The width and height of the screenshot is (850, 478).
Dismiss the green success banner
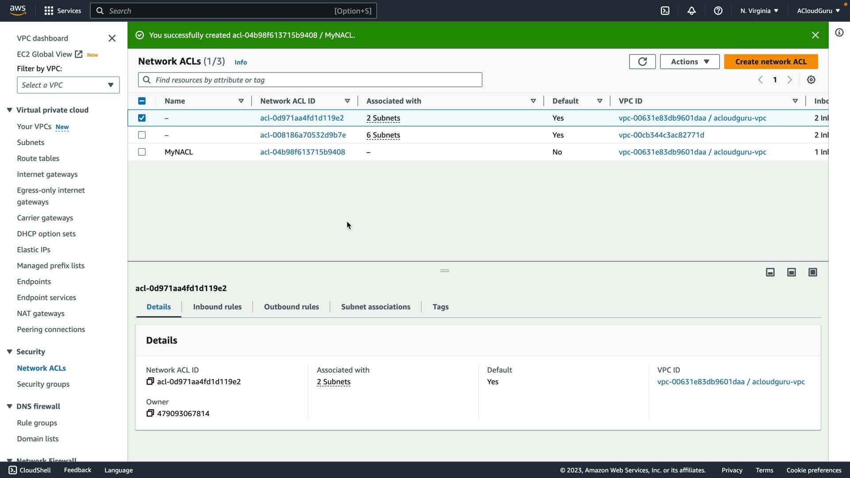[x=815, y=35]
